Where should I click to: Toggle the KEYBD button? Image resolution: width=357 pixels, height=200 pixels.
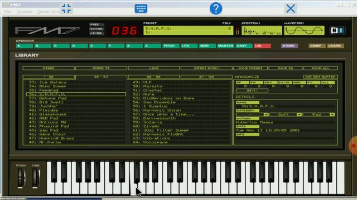97,33
